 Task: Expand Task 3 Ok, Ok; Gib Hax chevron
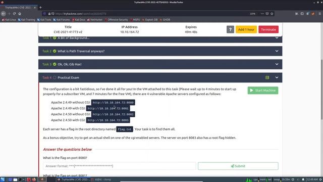(x=277, y=64)
